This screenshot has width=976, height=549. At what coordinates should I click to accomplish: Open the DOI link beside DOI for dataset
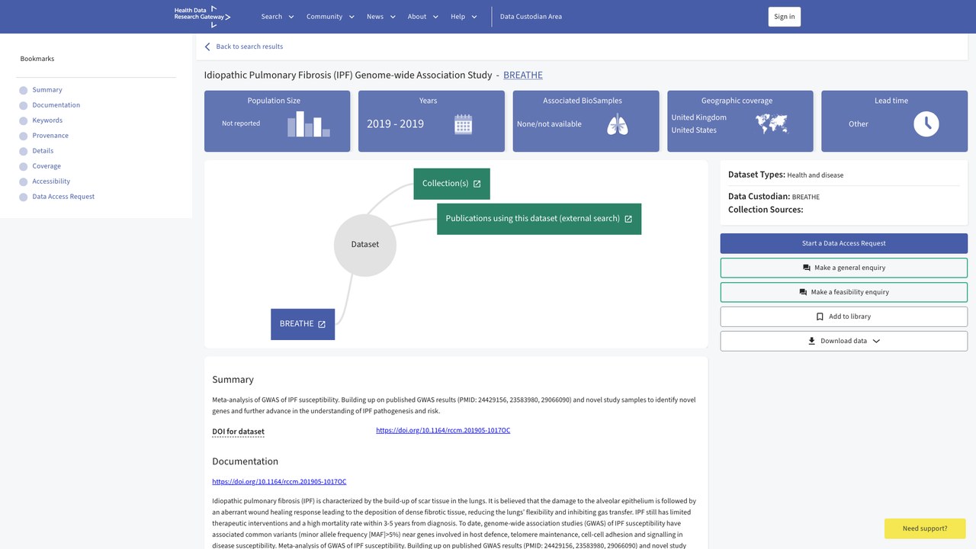(x=443, y=431)
